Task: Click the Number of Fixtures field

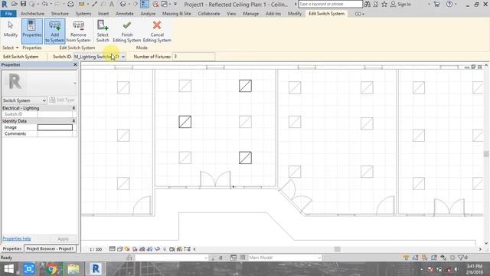Action: tap(194, 57)
